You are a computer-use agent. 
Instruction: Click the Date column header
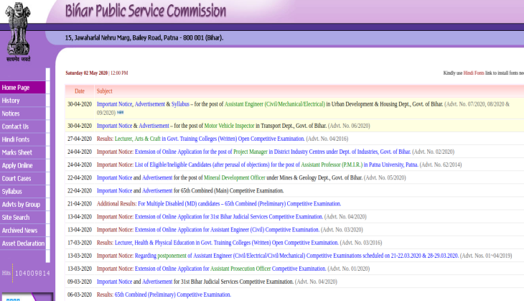[80, 91]
